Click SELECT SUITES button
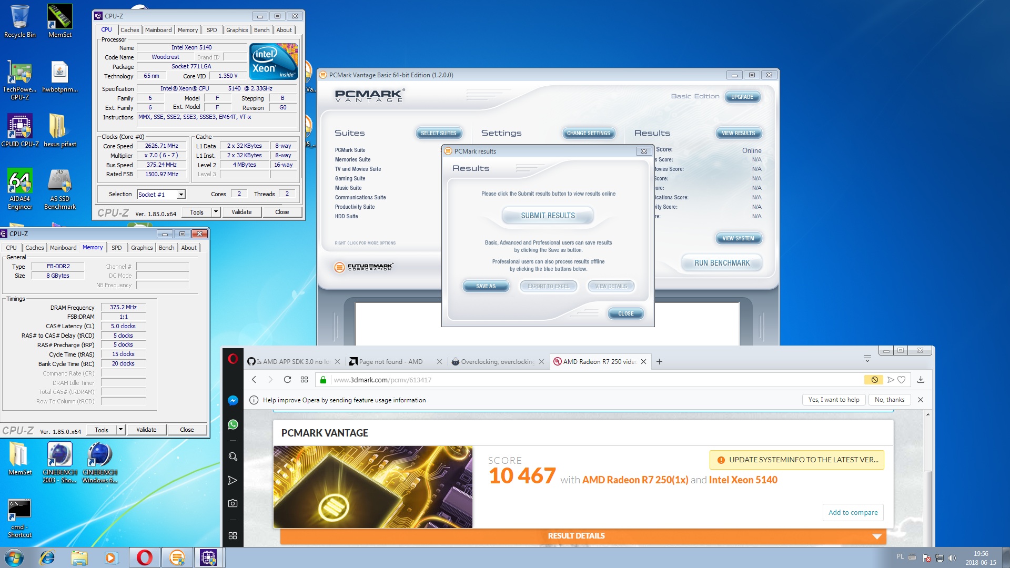1010x568 pixels. 438,133
